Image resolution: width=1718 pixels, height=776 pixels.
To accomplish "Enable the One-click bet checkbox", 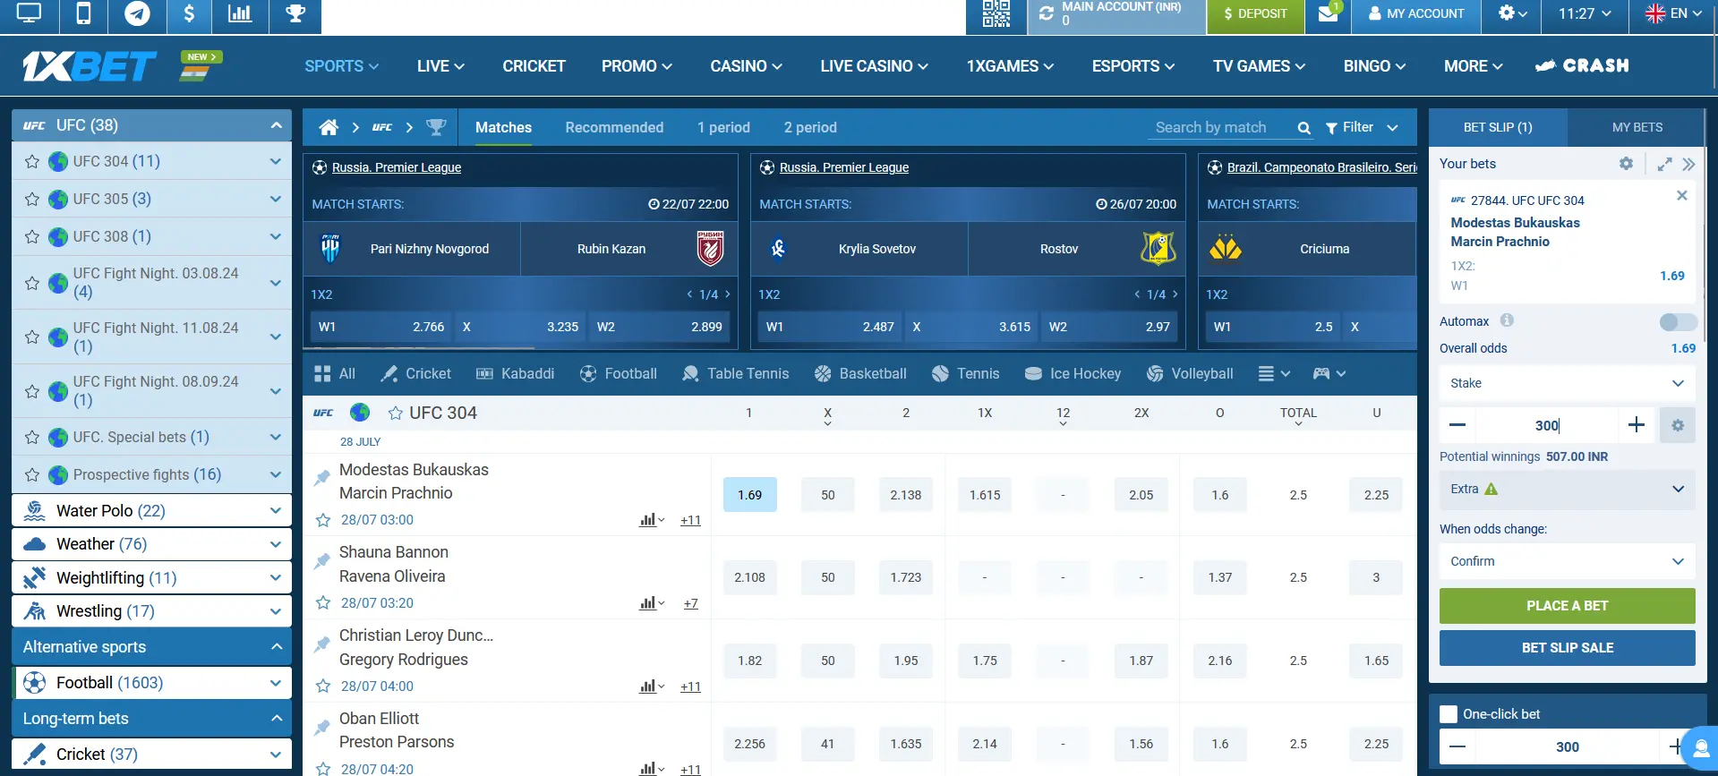I will 1449,714.
